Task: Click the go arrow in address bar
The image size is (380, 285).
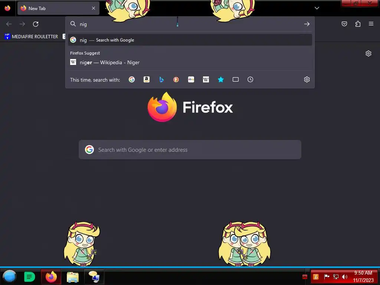Action: tap(307, 24)
